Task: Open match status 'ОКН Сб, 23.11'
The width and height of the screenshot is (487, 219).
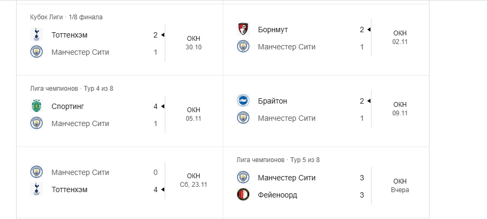Action: tap(193, 180)
